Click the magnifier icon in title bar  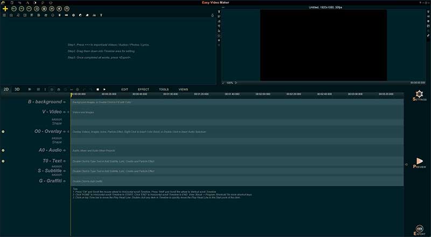[x=43, y=3]
